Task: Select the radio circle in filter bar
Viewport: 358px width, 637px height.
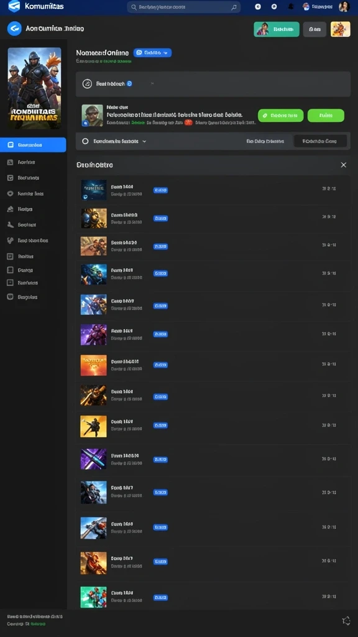Action: click(85, 141)
